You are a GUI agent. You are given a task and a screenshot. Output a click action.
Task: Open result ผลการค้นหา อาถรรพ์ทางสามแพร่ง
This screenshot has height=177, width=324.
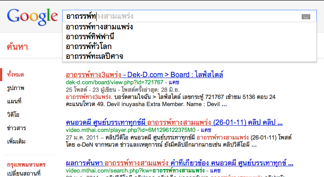(x=179, y=163)
